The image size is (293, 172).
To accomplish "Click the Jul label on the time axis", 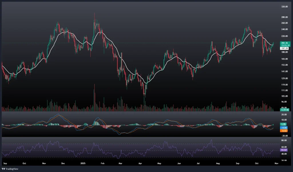I will pos(198,163).
